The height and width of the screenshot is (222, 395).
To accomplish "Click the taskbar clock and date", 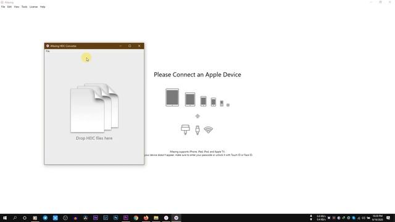I will pyautogui.click(x=377, y=218).
